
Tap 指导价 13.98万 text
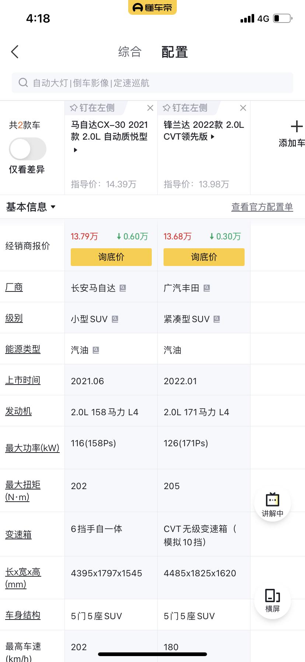[196, 184]
